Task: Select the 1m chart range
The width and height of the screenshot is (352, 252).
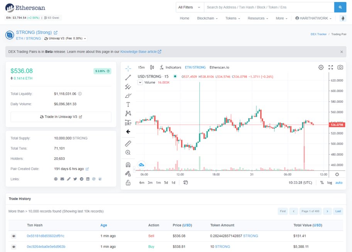Action: 158,182
